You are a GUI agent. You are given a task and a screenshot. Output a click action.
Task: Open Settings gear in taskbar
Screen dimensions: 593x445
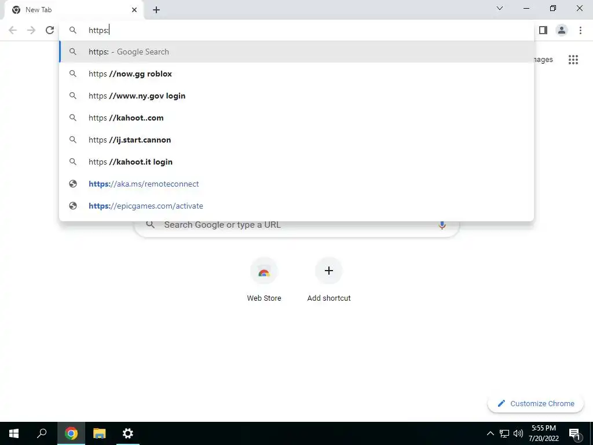coord(128,433)
